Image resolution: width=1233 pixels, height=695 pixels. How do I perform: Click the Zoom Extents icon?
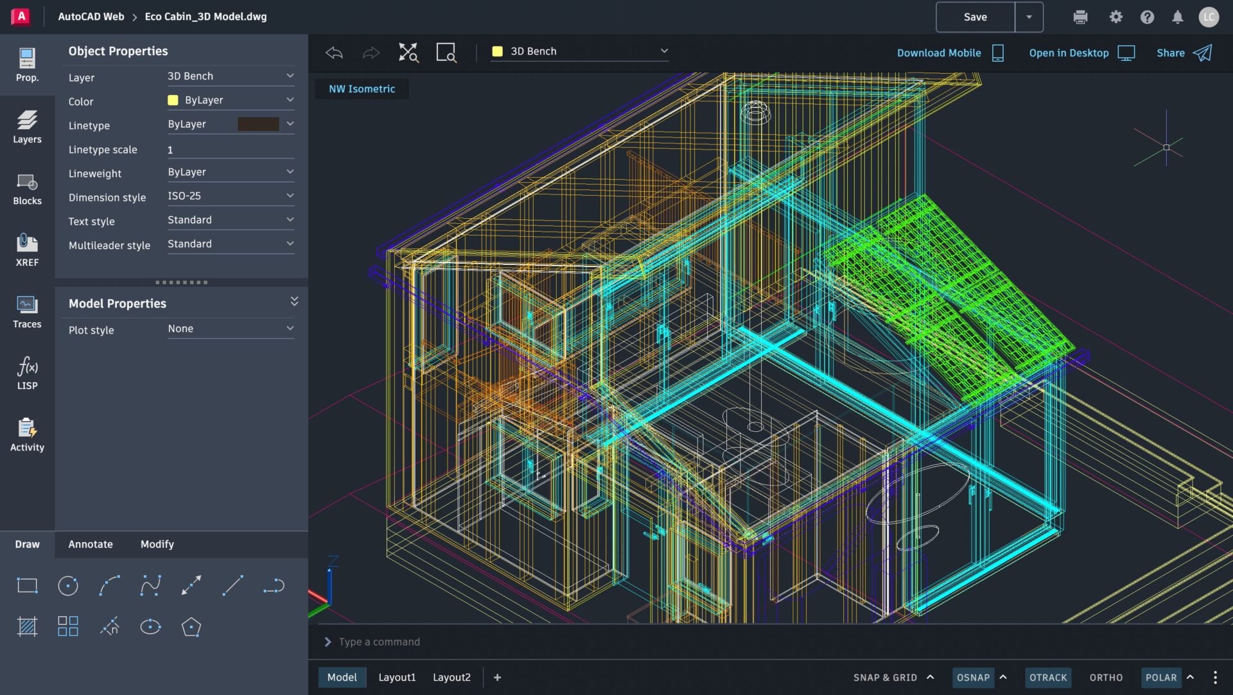pos(408,52)
